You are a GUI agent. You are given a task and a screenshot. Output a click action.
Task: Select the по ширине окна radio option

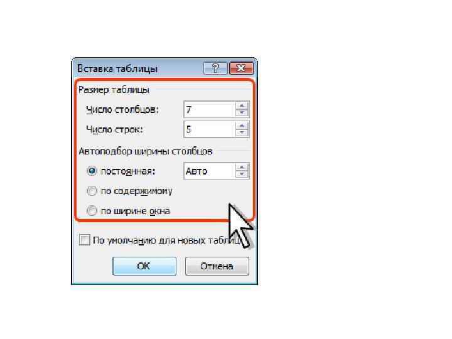pos(92,211)
